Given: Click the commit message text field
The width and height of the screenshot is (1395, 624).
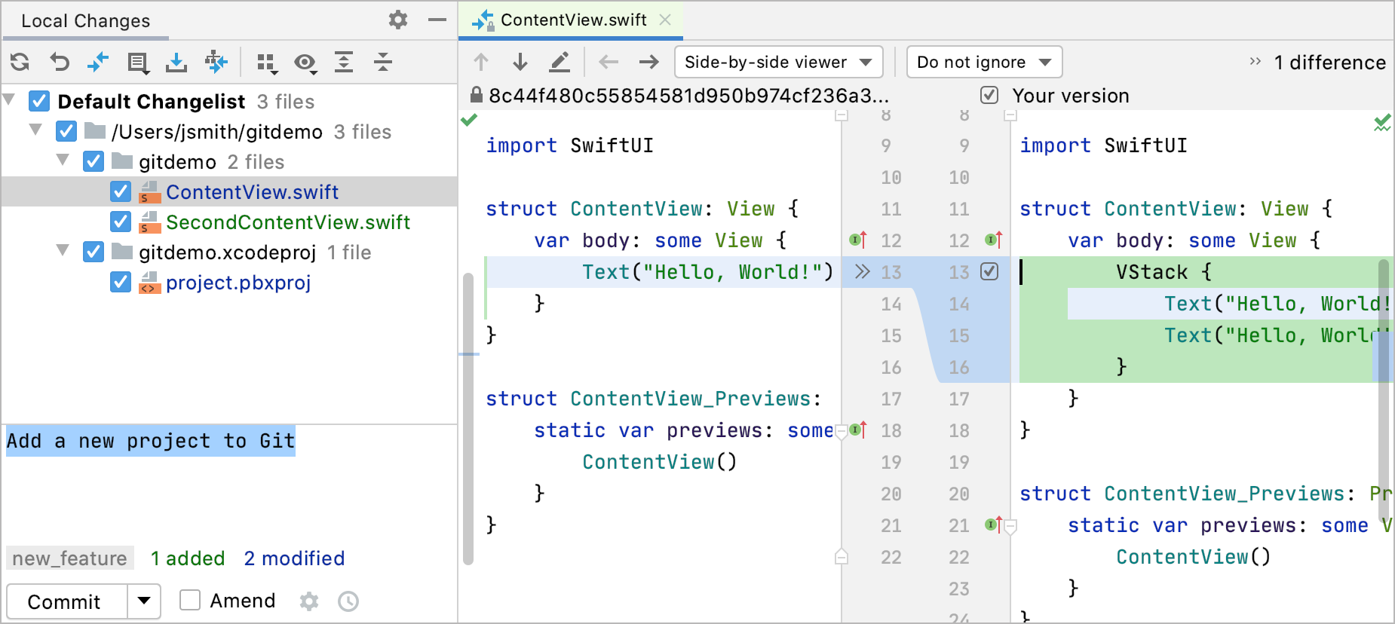Looking at the screenshot, I should coord(229,482).
